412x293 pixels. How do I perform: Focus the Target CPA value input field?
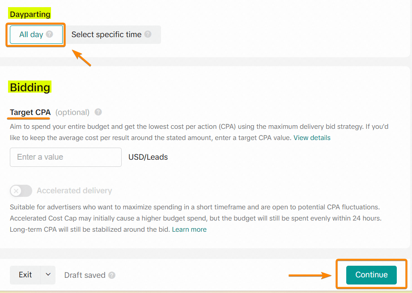tap(66, 157)
